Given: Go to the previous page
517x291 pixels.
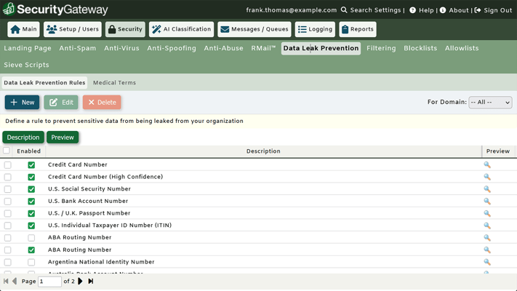Looking at the screenshot, I should click(x=15, y=281).
